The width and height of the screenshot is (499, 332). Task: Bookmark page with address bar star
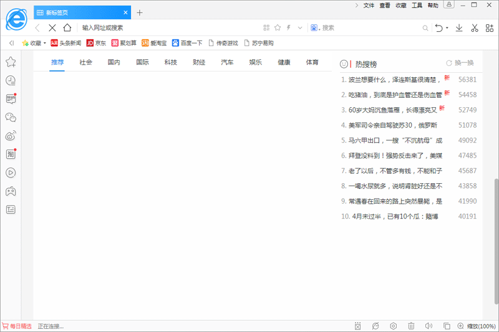pos(278,27)
